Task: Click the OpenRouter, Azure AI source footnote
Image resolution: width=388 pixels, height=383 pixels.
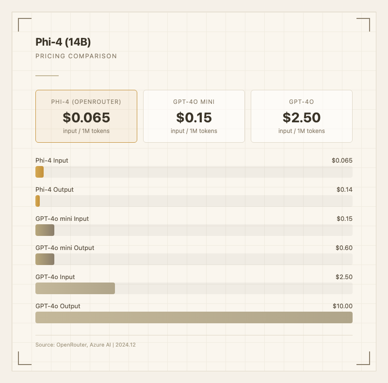Action: tap(85, 345)
